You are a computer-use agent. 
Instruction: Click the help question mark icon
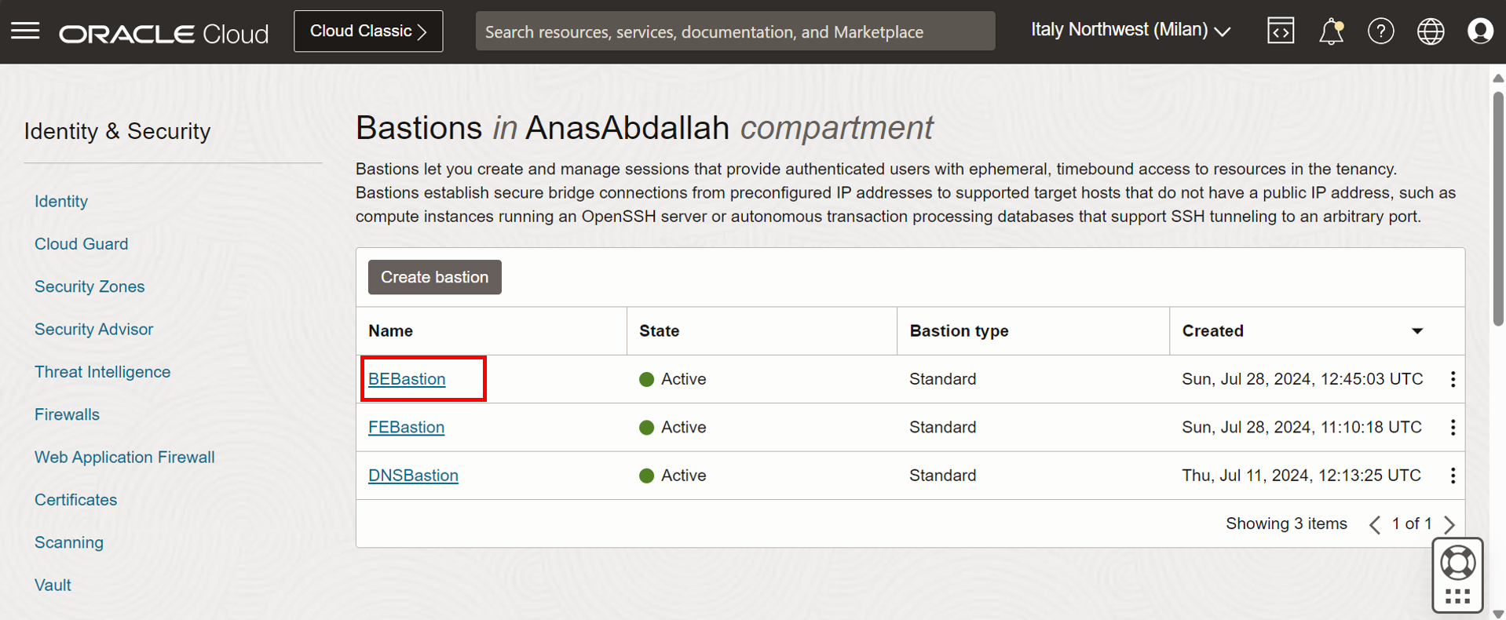pos(1380,31)
